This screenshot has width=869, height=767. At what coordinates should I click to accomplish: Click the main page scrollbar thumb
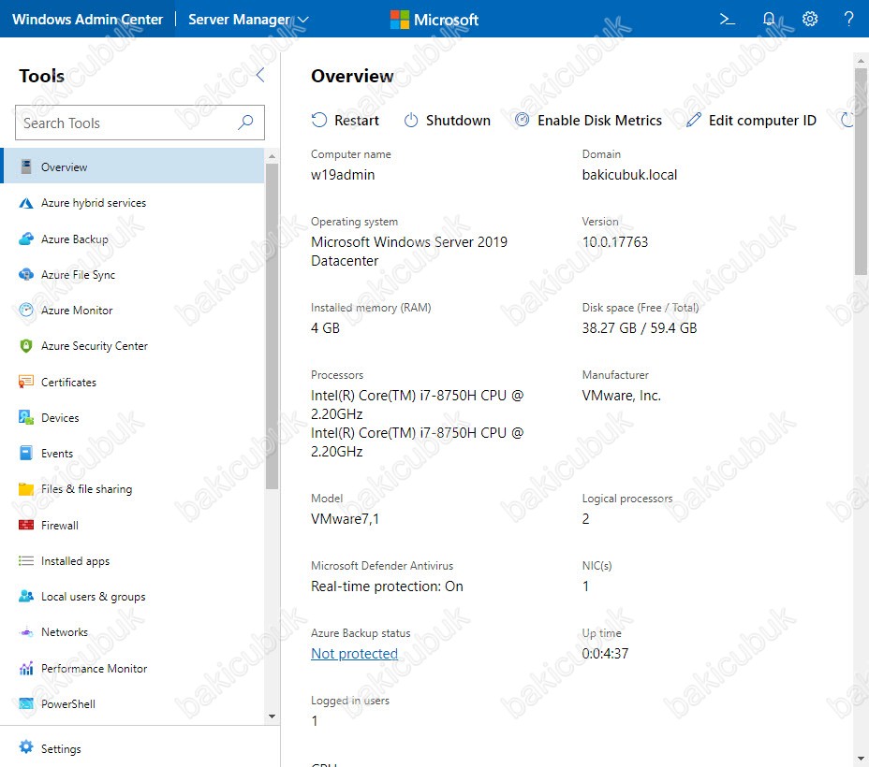pos(861,171)
